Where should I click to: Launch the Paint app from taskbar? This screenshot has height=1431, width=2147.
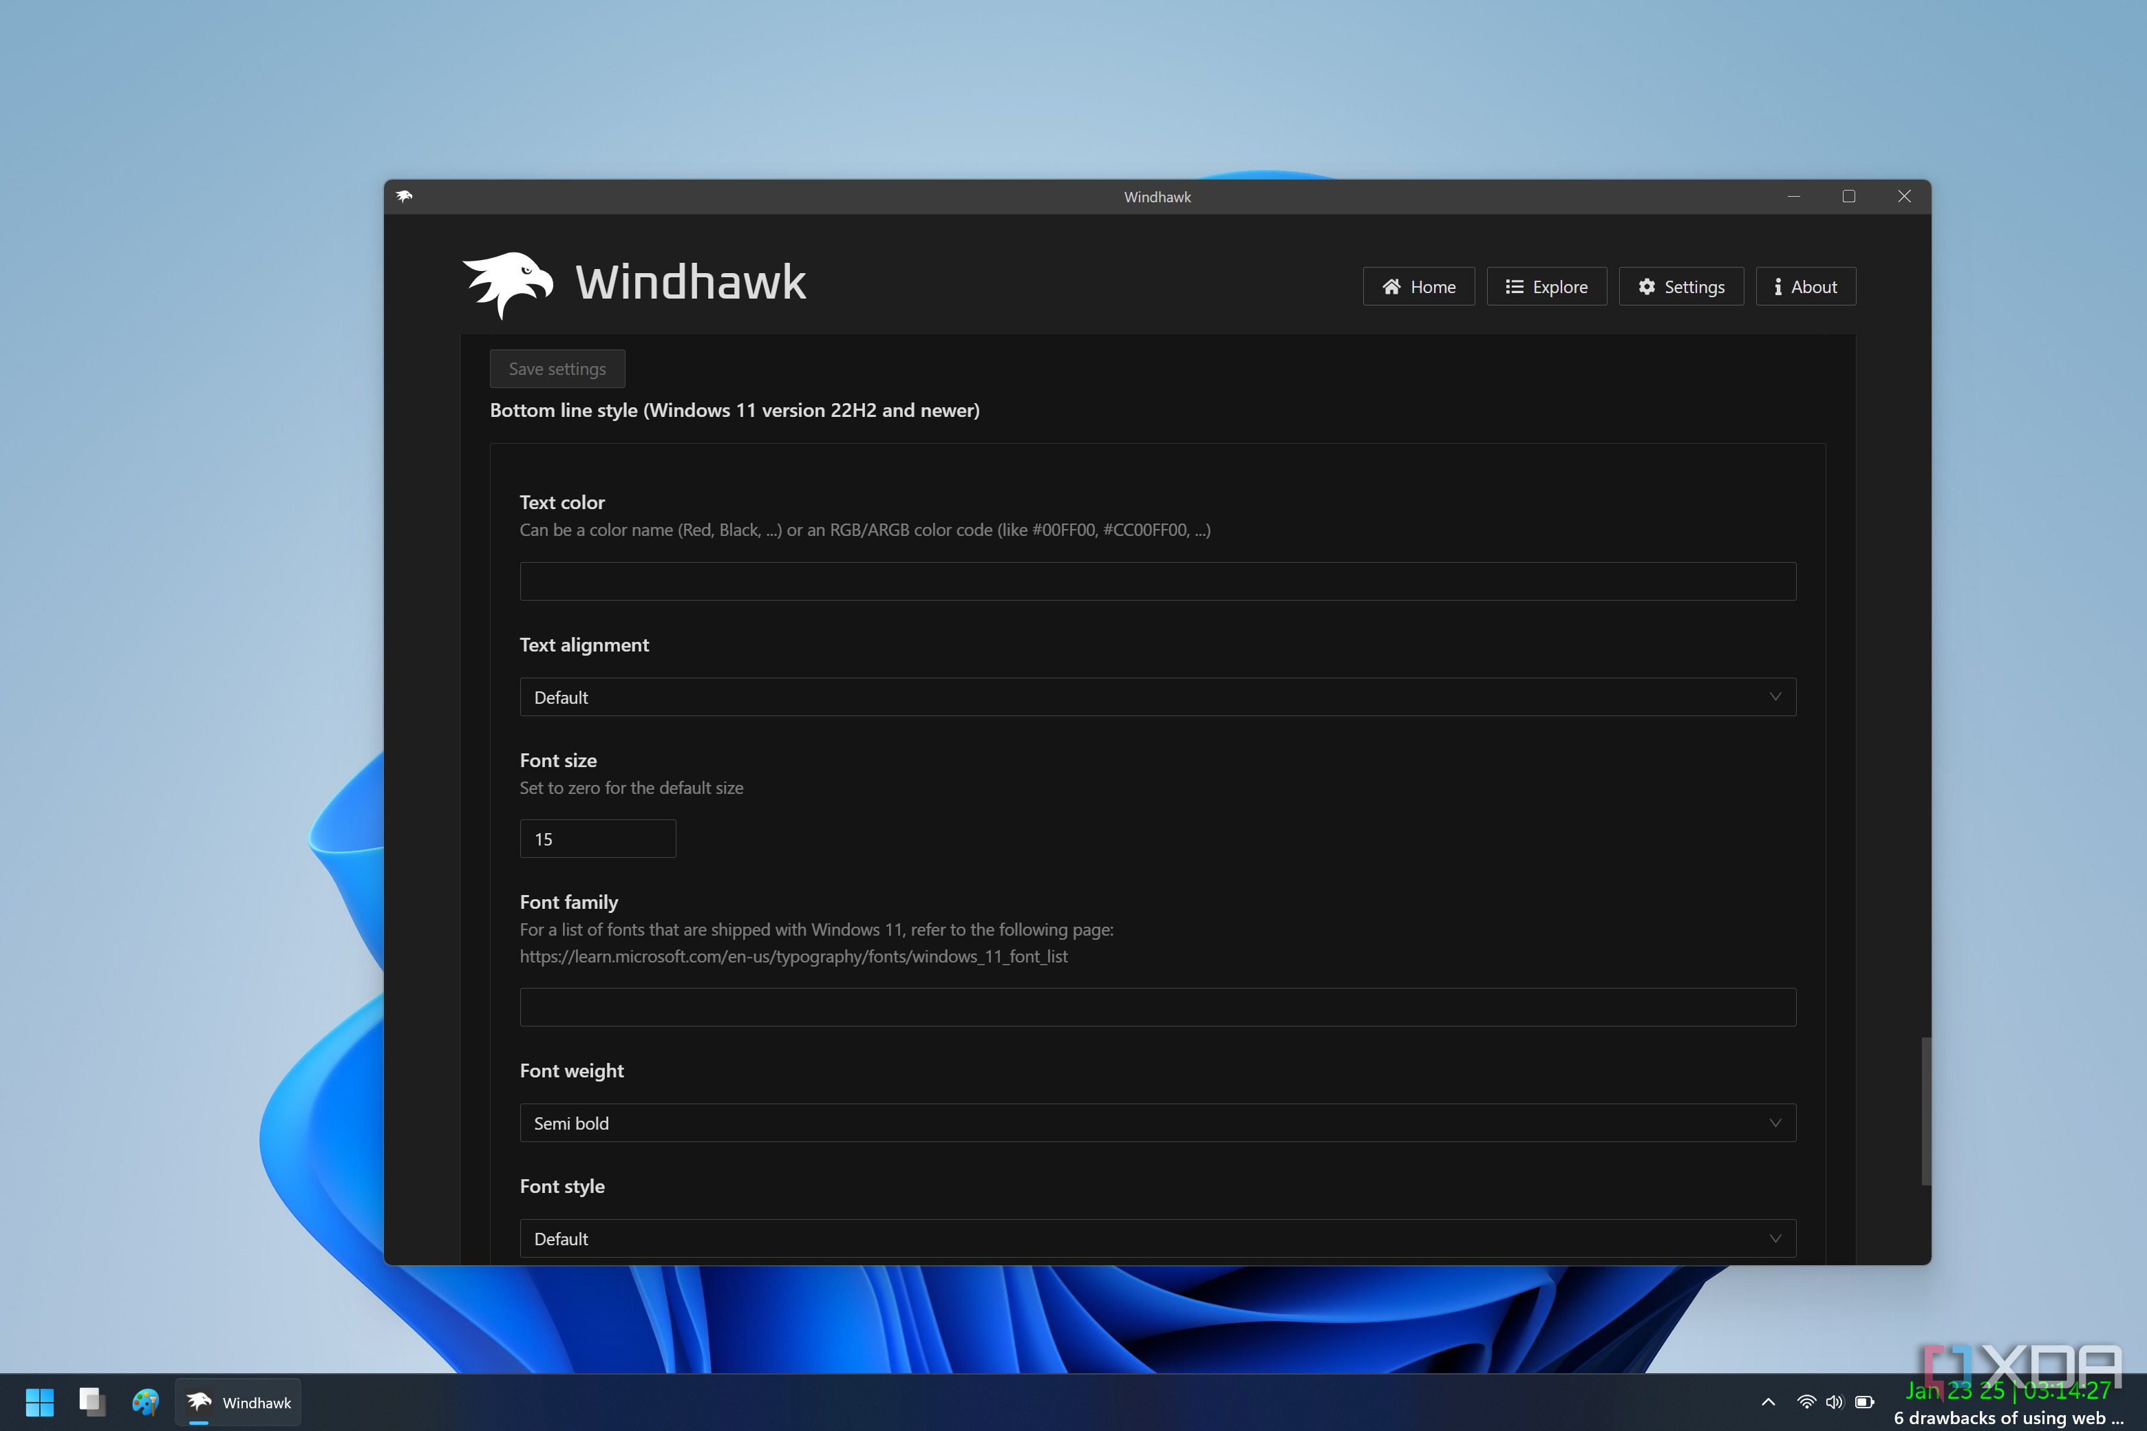(145, 1402)
